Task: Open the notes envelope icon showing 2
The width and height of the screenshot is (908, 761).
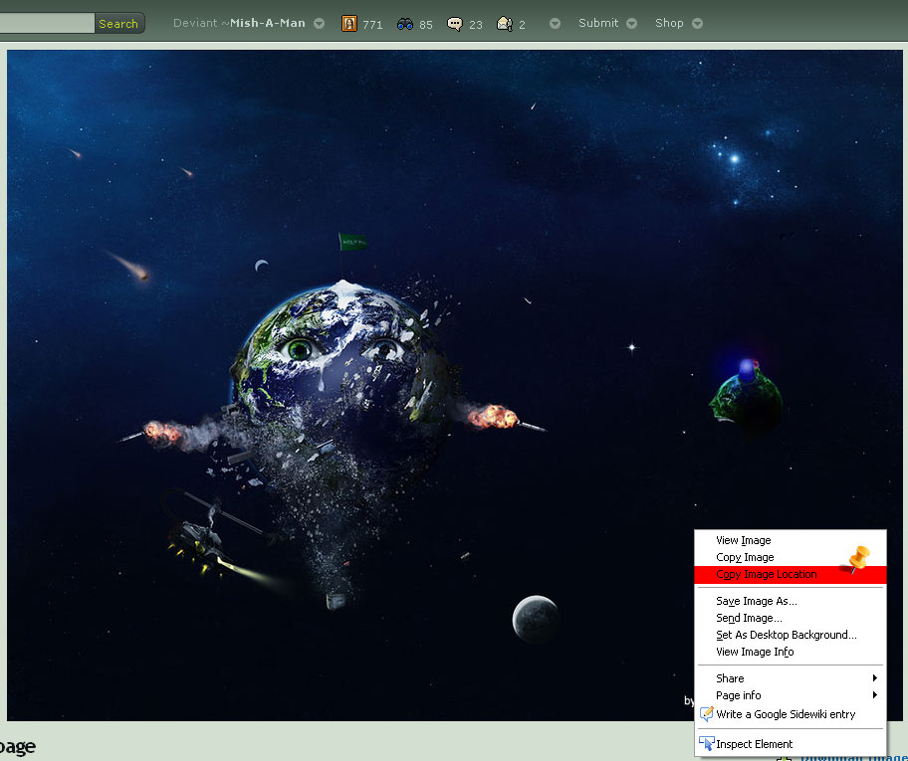Action: tap(505, 24)
